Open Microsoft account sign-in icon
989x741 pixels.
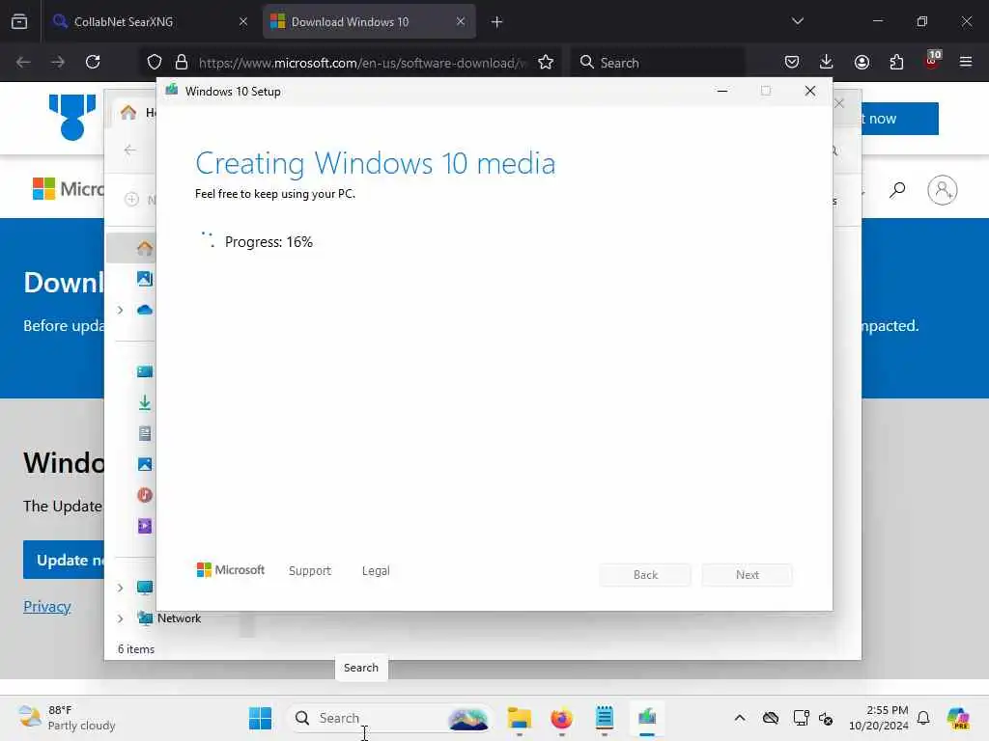(x=943, y=190)
